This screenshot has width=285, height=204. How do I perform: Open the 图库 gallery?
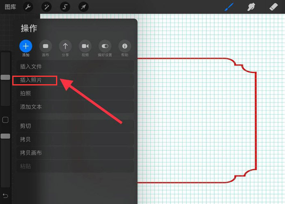10,7
